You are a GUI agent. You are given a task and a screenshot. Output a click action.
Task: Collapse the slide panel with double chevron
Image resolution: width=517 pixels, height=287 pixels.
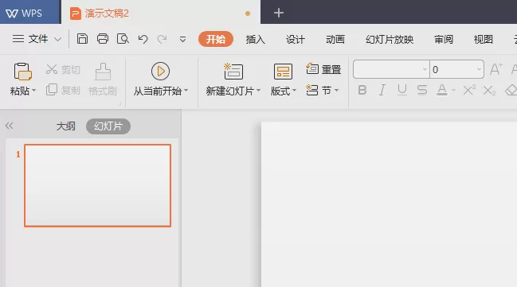(x=10, y=126)
